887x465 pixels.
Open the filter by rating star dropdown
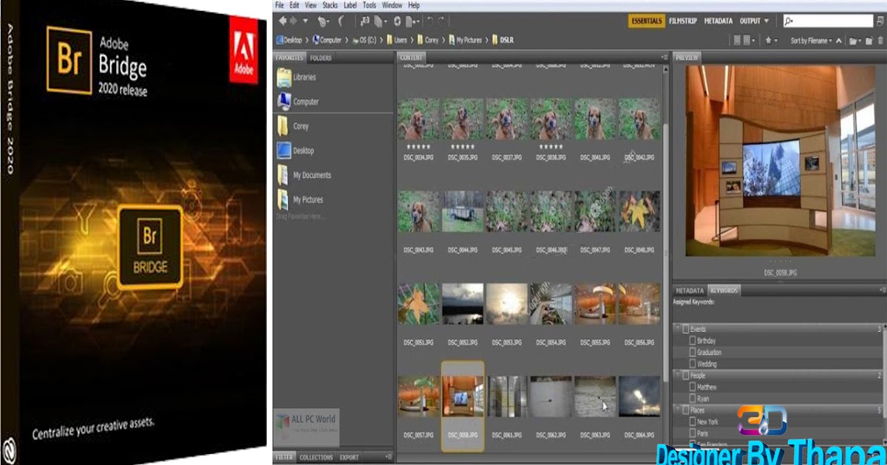point(772,41)
